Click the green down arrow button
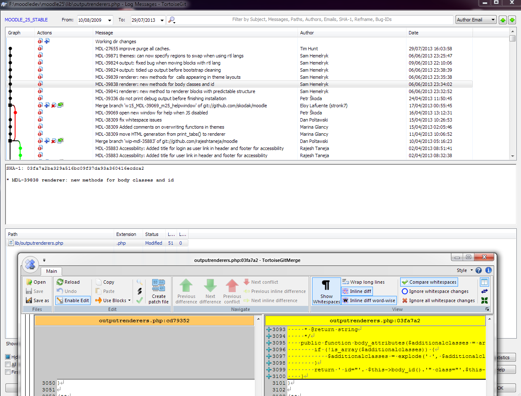521x396 pixels. click(512, 20)
